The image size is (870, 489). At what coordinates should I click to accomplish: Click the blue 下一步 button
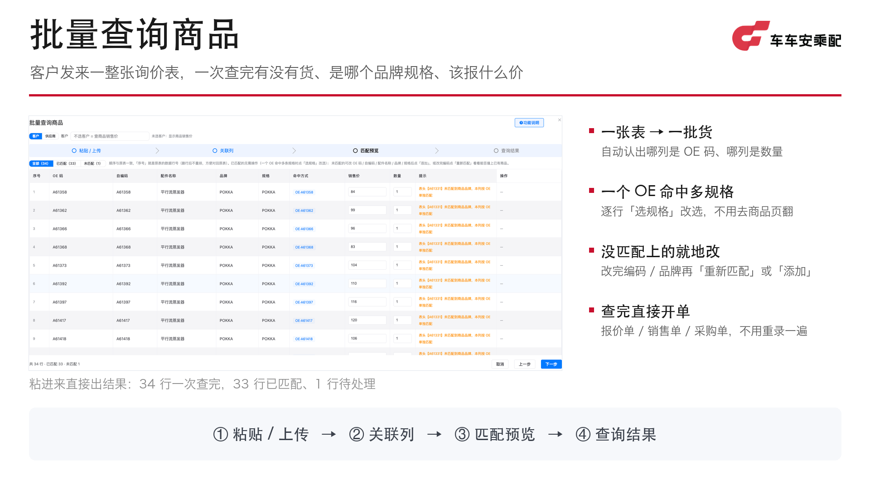click(x=551, y=364)
